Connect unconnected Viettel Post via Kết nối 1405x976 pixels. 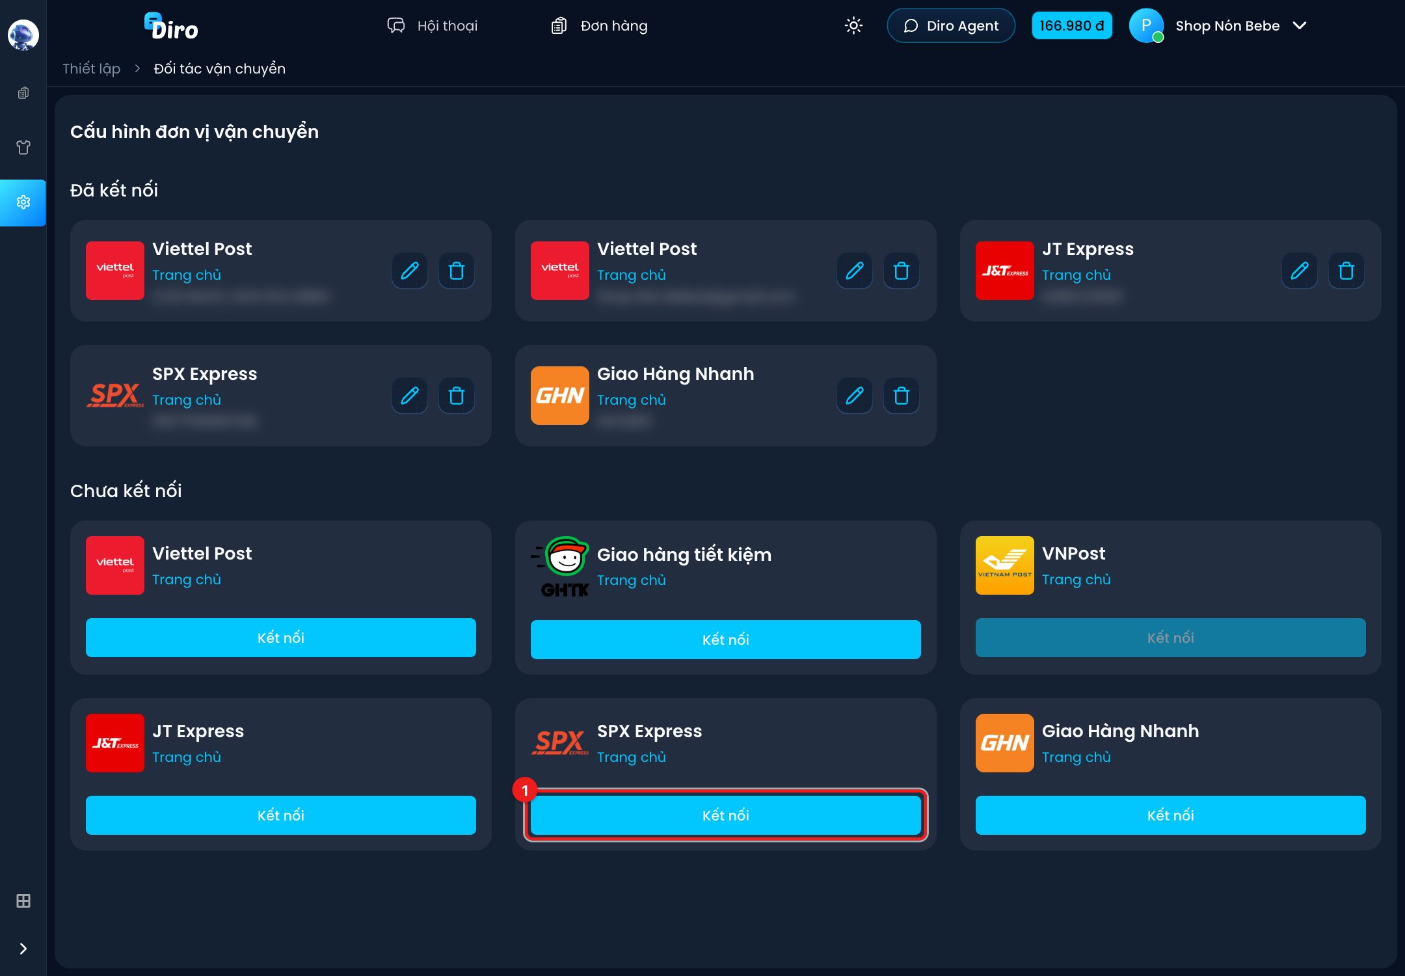(x=281, y=638)
